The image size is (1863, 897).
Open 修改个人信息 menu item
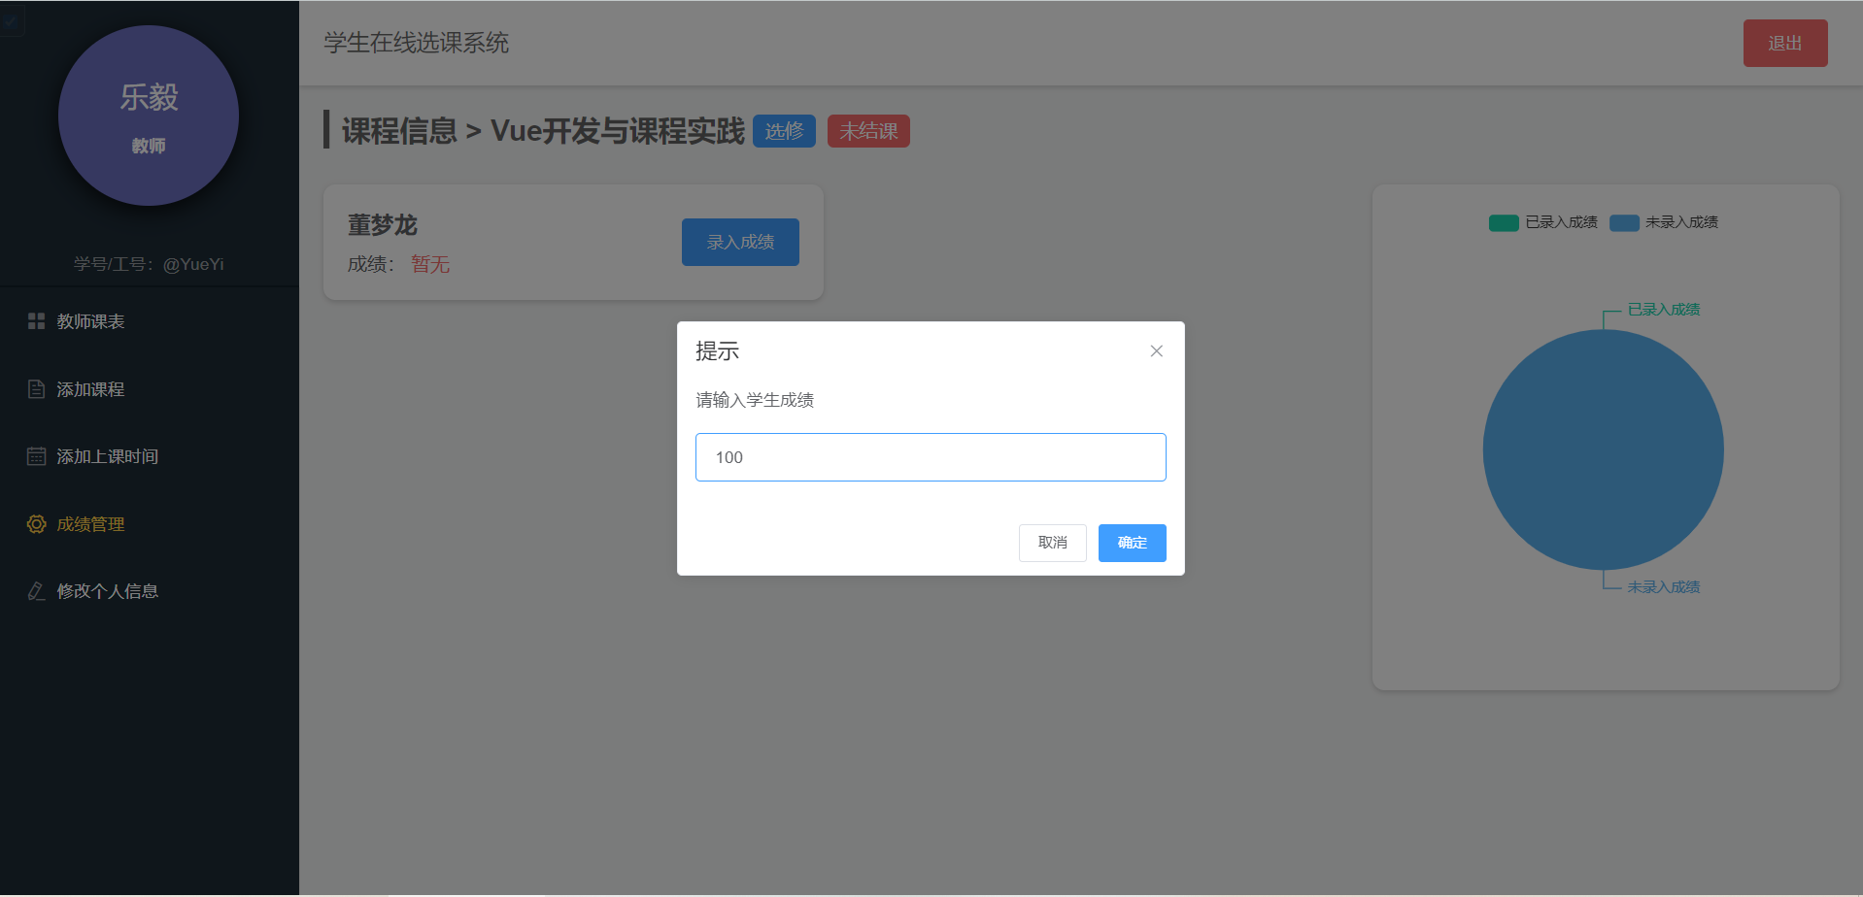(150, 591)
